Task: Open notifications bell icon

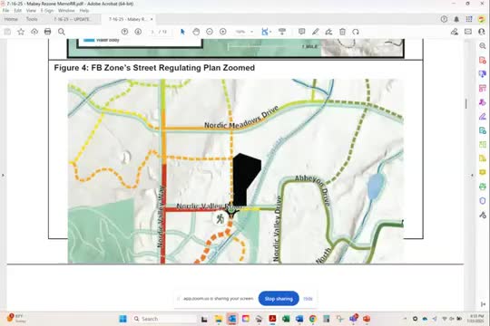Action: coord(456,19)
